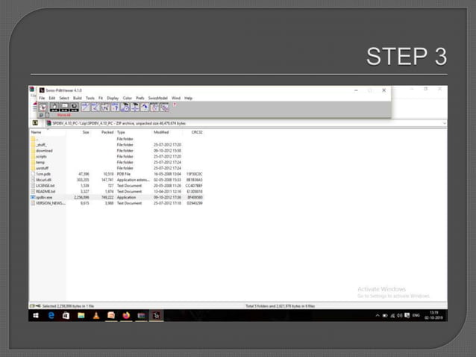This screenshot has height=357, width=476.
Task: Click the small document icon under toolbar
Action: [47, 115]
